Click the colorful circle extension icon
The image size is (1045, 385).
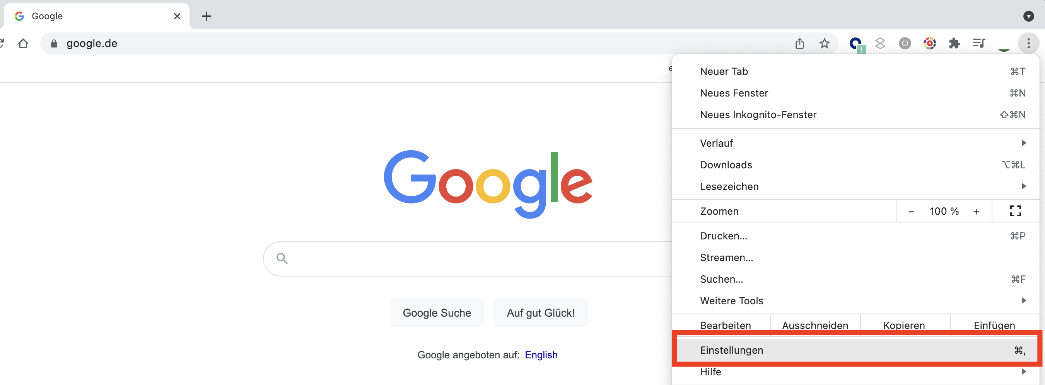929,43
